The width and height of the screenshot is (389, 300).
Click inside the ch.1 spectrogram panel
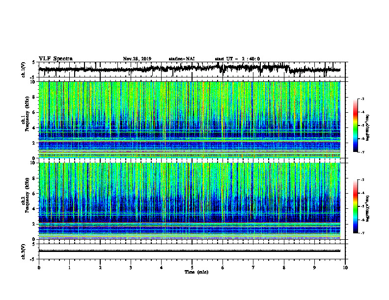[x=189, y=120]
